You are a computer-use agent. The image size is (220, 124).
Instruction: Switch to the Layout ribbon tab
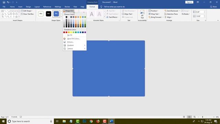pos(37,7)
